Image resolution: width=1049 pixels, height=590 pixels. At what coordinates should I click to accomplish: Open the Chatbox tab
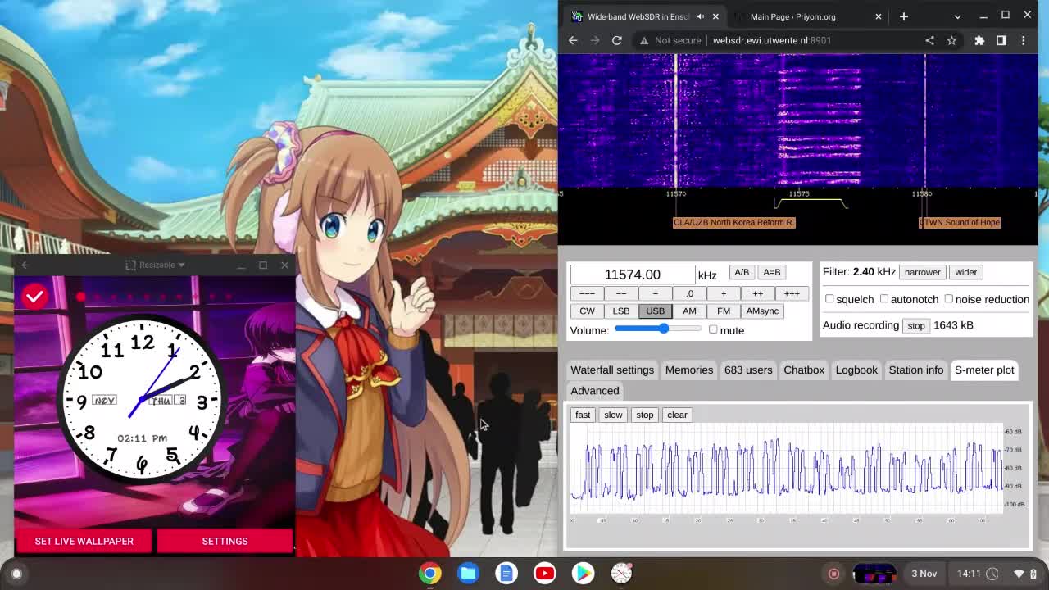[x=804, y=370]
